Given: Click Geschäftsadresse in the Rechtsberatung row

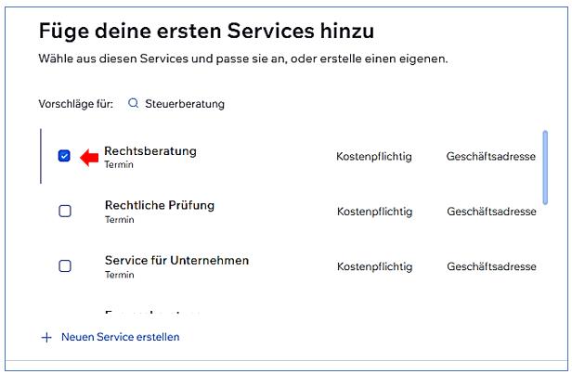Looking at the screenshot, I should 490,157.
